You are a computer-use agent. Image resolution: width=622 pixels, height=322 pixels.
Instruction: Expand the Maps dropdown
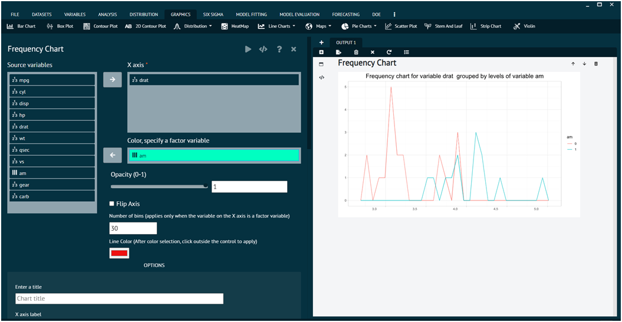point(319,26)
